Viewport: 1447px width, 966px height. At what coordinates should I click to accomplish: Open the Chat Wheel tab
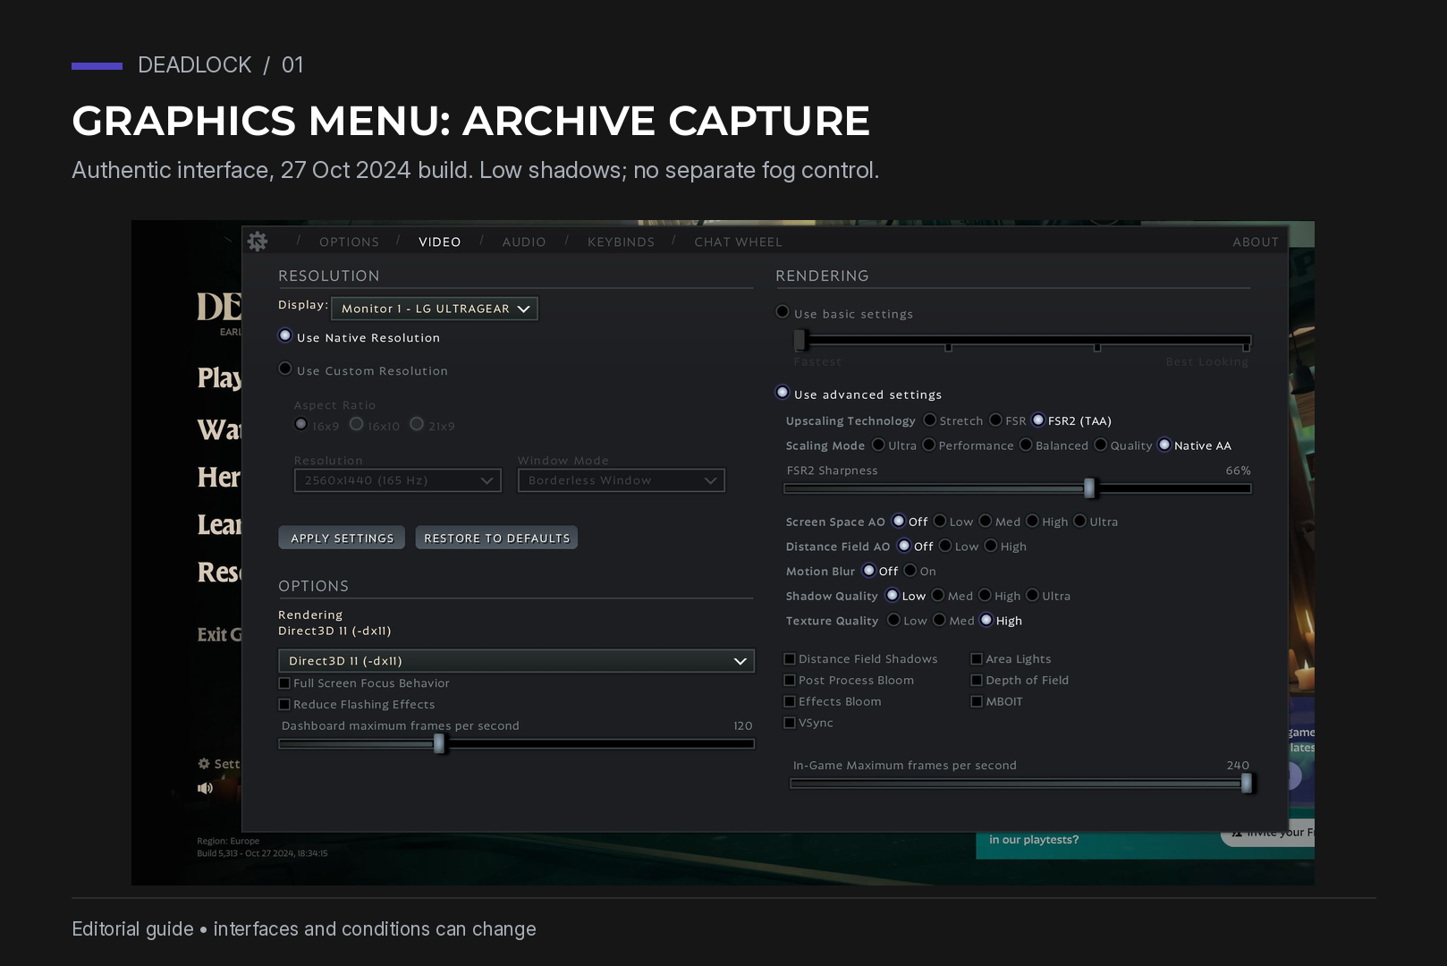click(x=738, y=242)
